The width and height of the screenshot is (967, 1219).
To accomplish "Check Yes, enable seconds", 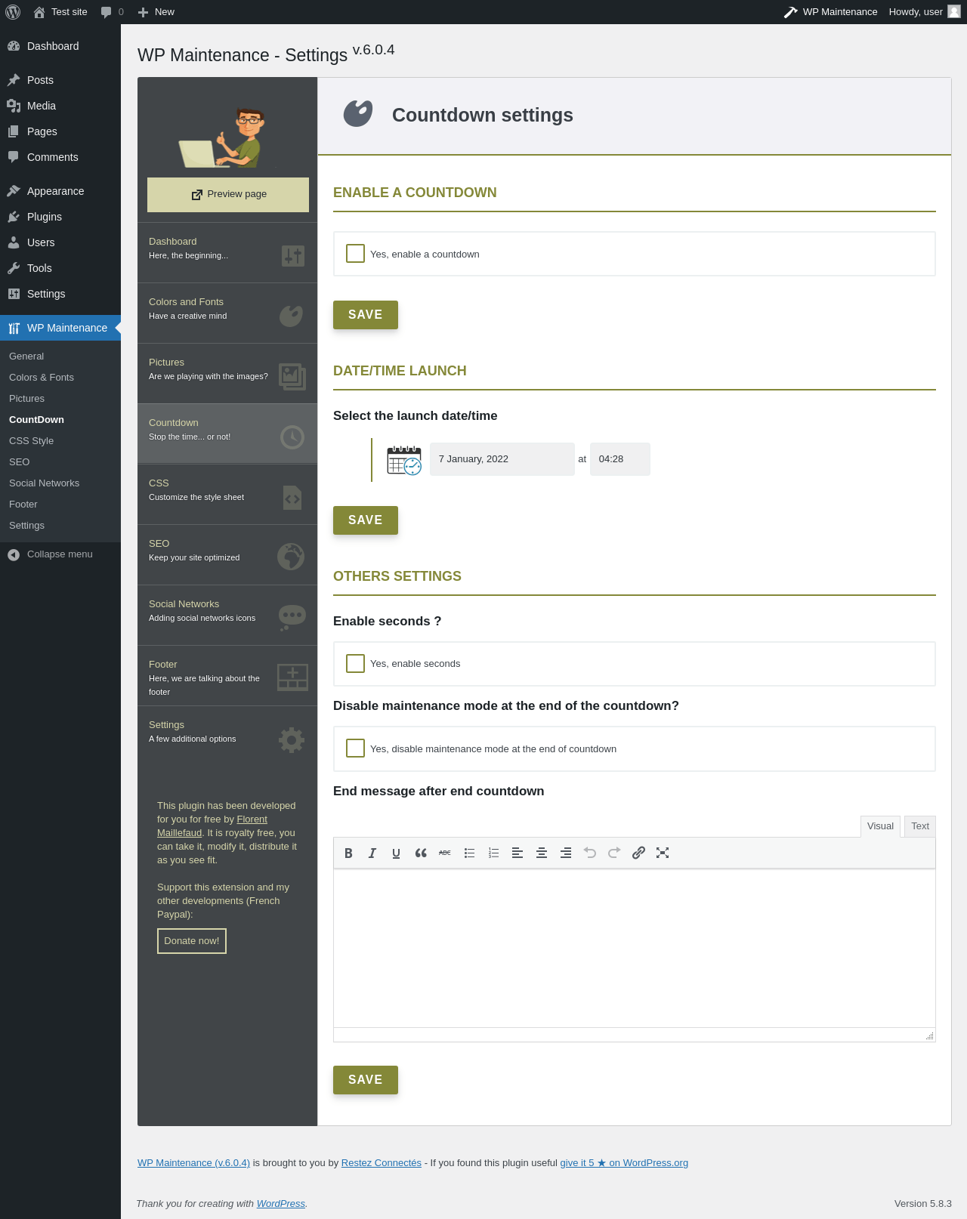I will click(x=355, y=663).
